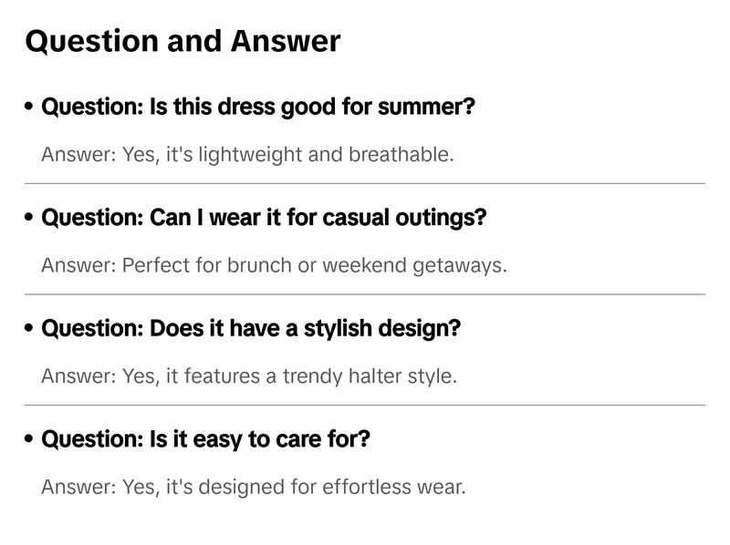This screenshot has height=545, width=730.
Task: Click the divider line under the brunch answer
Action: (365, 294)
